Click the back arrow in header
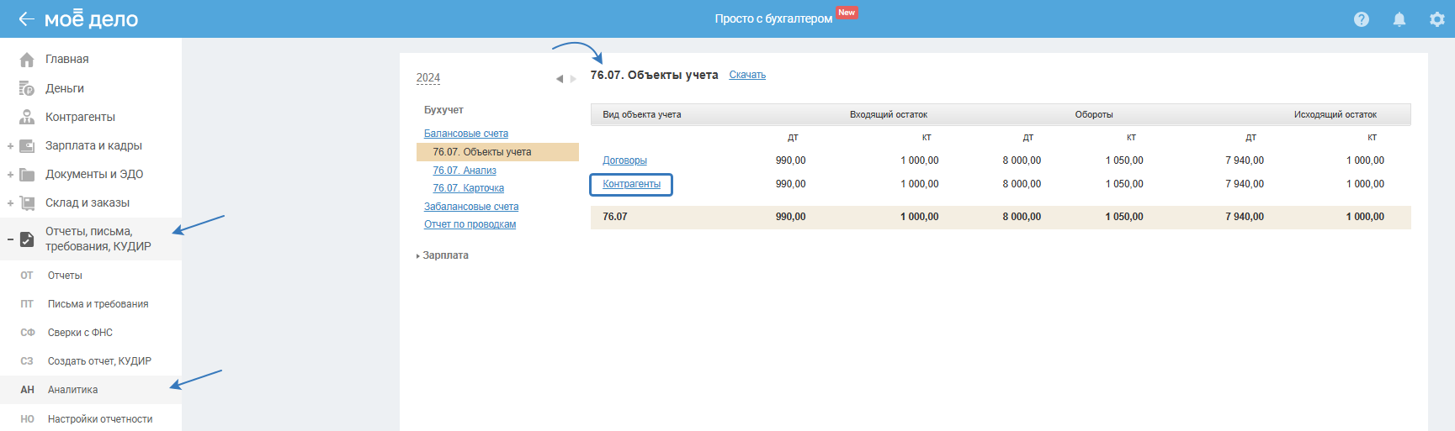 point(26,18)
